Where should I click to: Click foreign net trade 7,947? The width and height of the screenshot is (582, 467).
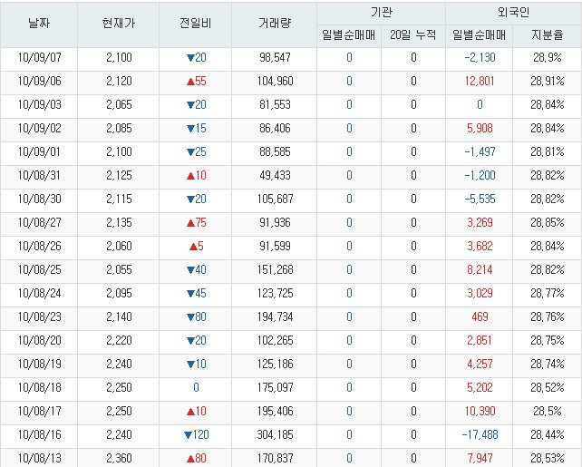coord(480,458)
